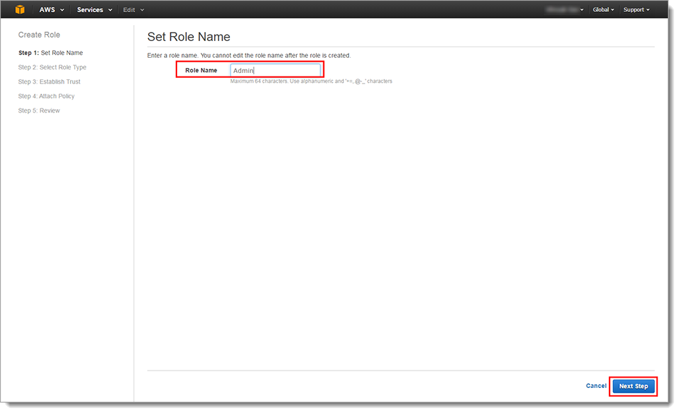Open the Edit dropdown in top bar
The image size is (679, 413).
pos(133,10)
